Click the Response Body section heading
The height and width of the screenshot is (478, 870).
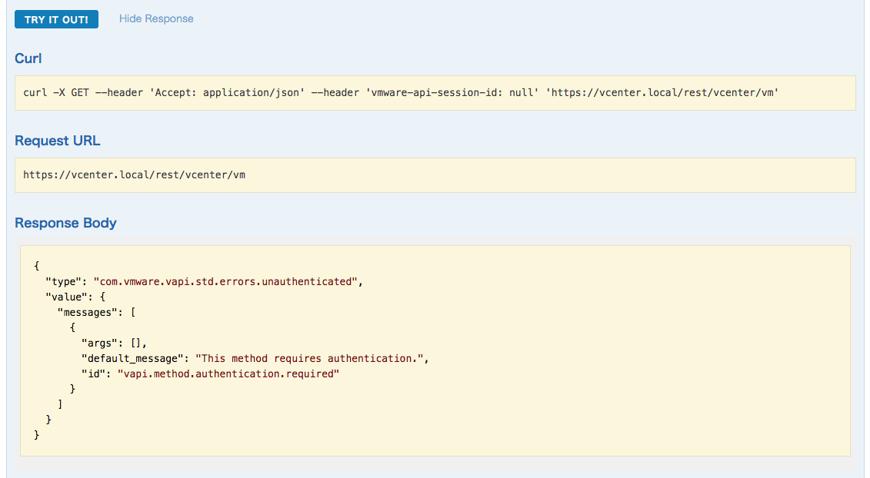65,223
